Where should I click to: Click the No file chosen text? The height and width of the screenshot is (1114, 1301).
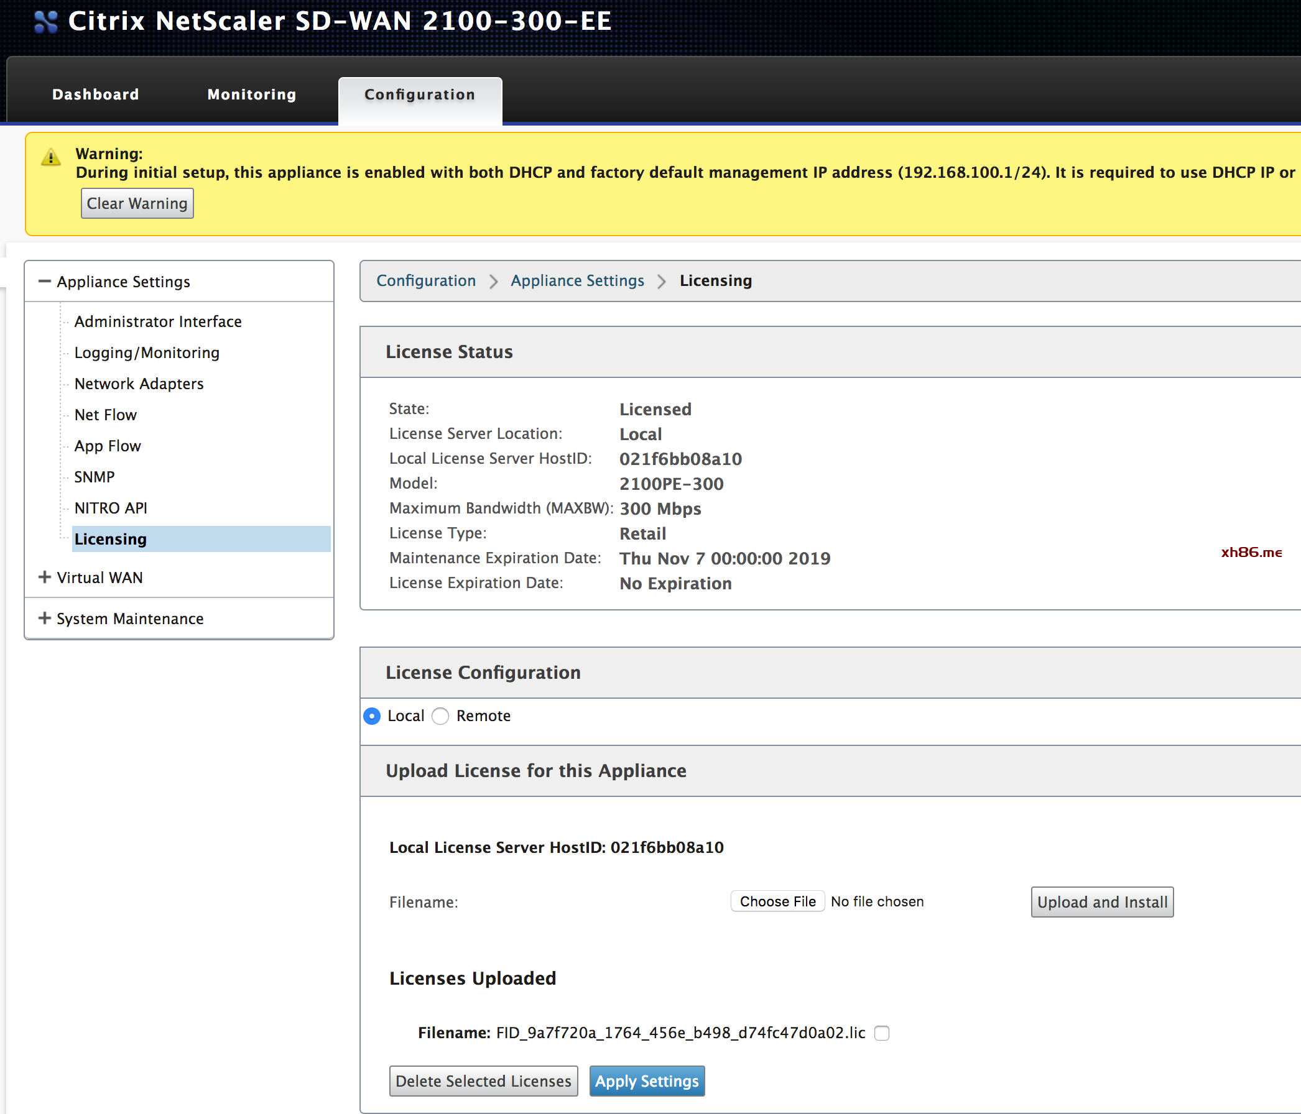[x=877, y=901]
